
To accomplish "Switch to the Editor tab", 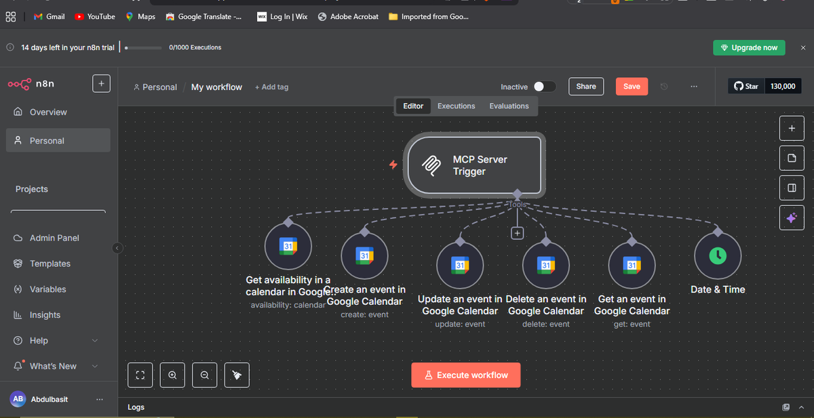I will pyautogui.click(x=413, y=106).
